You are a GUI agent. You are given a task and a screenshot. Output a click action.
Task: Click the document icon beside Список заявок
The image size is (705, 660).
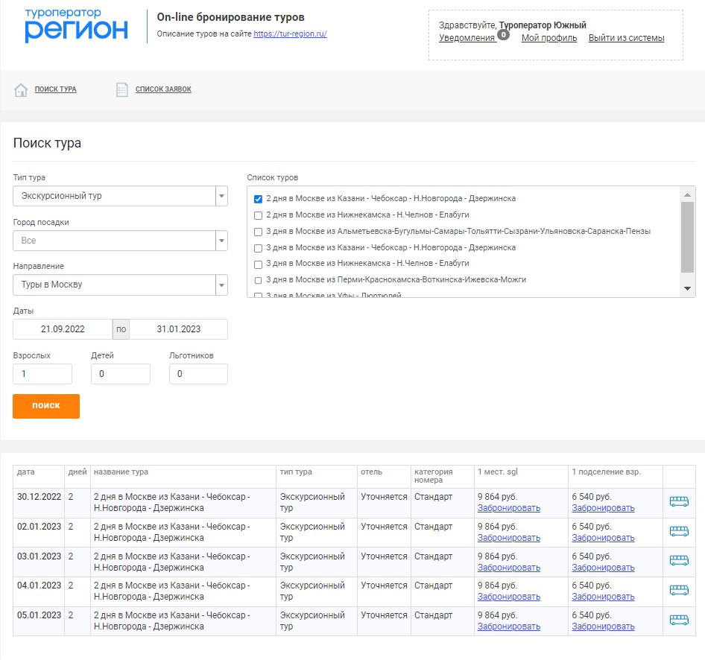[x=122, y=90]
